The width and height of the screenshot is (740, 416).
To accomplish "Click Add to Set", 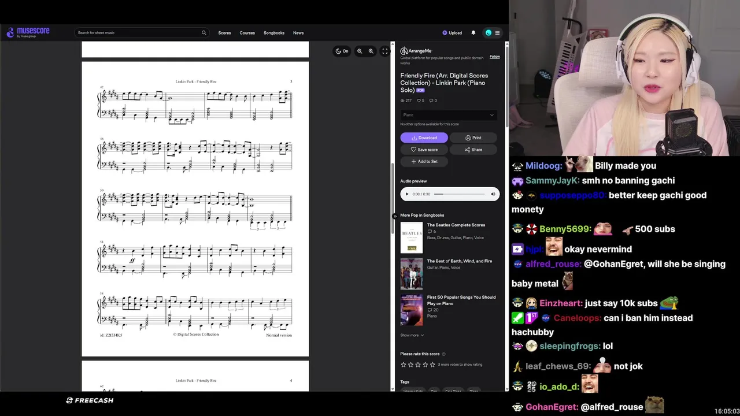I will (424, 161).
